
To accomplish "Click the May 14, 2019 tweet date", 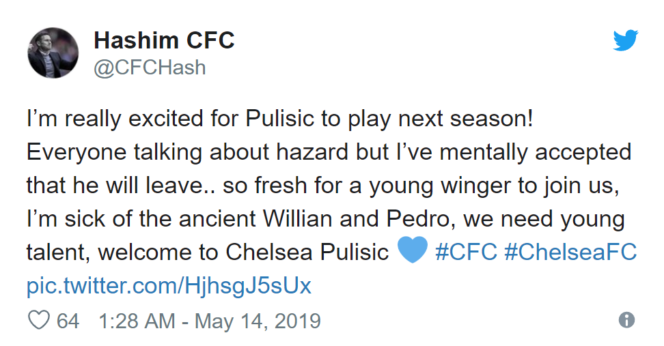I will pyautogui.click(x=258, y=321).
